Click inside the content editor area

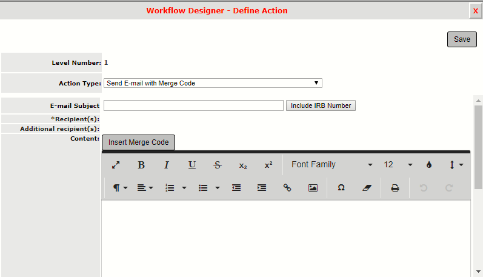286,239
